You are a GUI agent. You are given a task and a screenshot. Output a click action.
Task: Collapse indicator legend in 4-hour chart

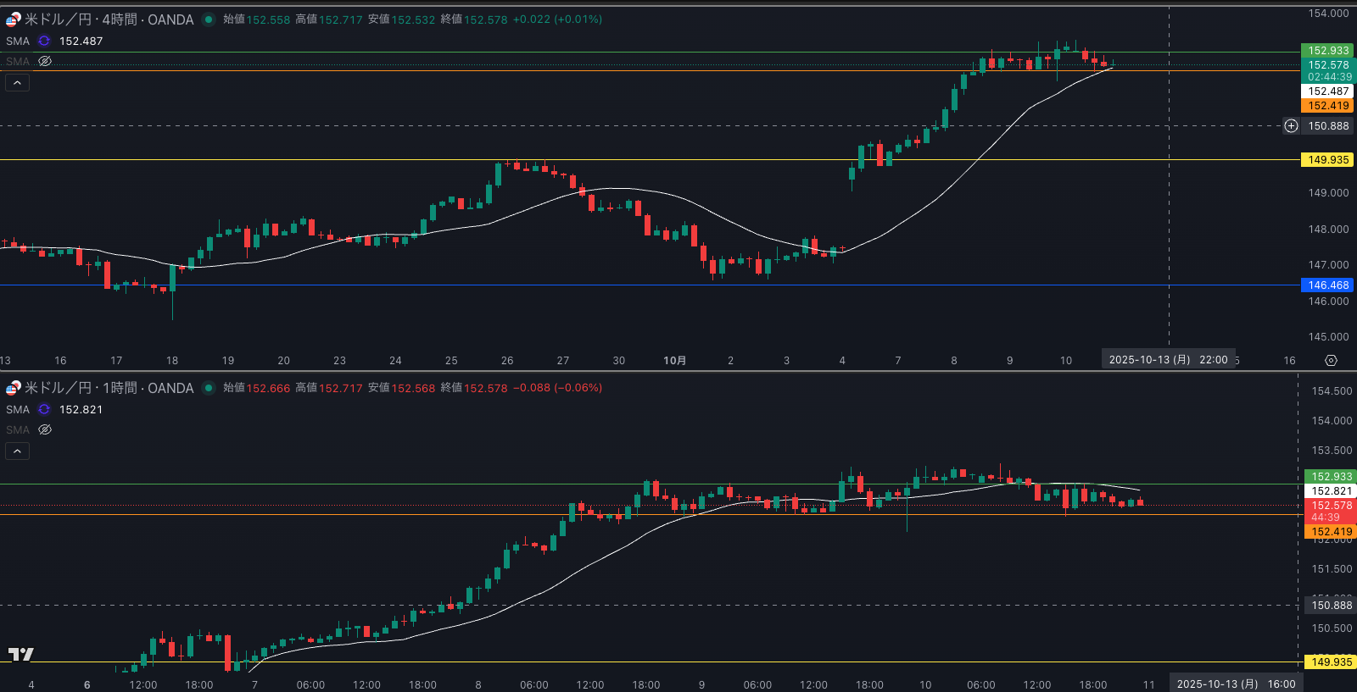[x=18, y=82]
